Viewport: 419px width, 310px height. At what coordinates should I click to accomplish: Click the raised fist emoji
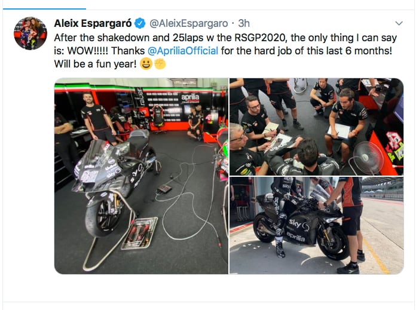(x=160, y=64)
